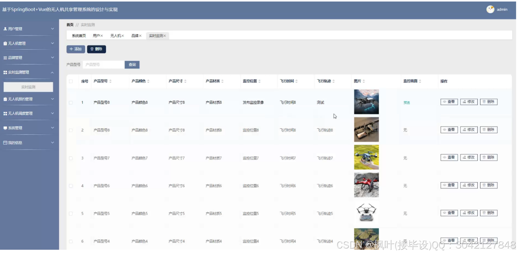Click the admin avatar icon
This screenshot has width=517, height=254.
click(490, 9)
